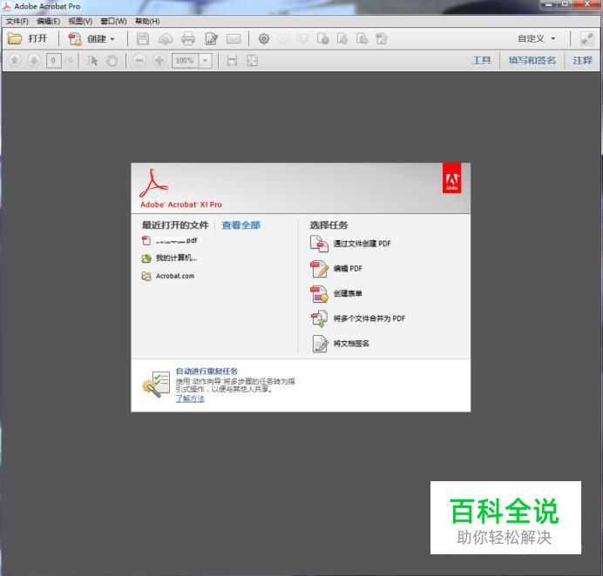Click the 查看全部 link
603x576 pixels.
[241, 225]
